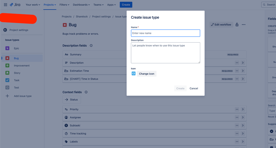
Task: Open the Project settings breadcrumb link
Action: 101,17
